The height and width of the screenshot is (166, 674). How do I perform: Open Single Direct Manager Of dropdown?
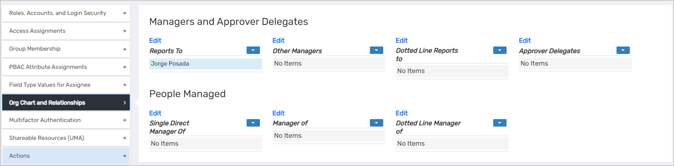pos(253,123)
